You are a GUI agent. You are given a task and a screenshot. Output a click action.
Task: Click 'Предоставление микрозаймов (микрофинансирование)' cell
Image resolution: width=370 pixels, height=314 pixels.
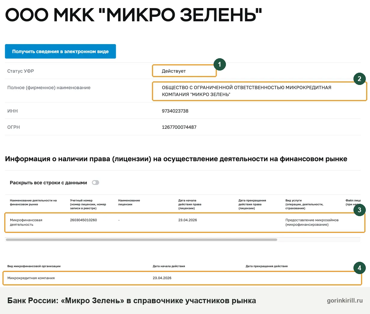click(x=312, y=222)
